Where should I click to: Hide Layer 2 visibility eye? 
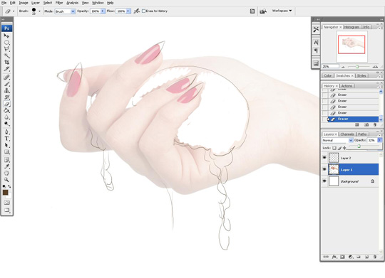(x=324, y=158)
